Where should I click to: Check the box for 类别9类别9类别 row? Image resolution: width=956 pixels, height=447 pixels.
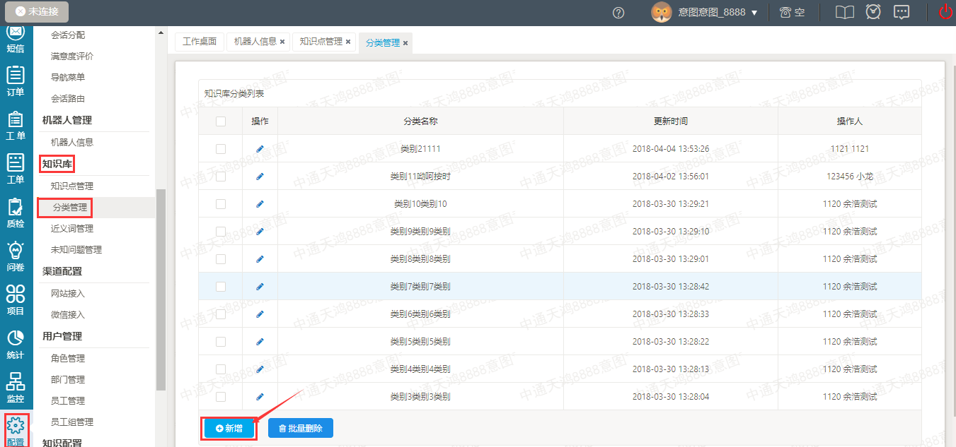click(221, 232)
